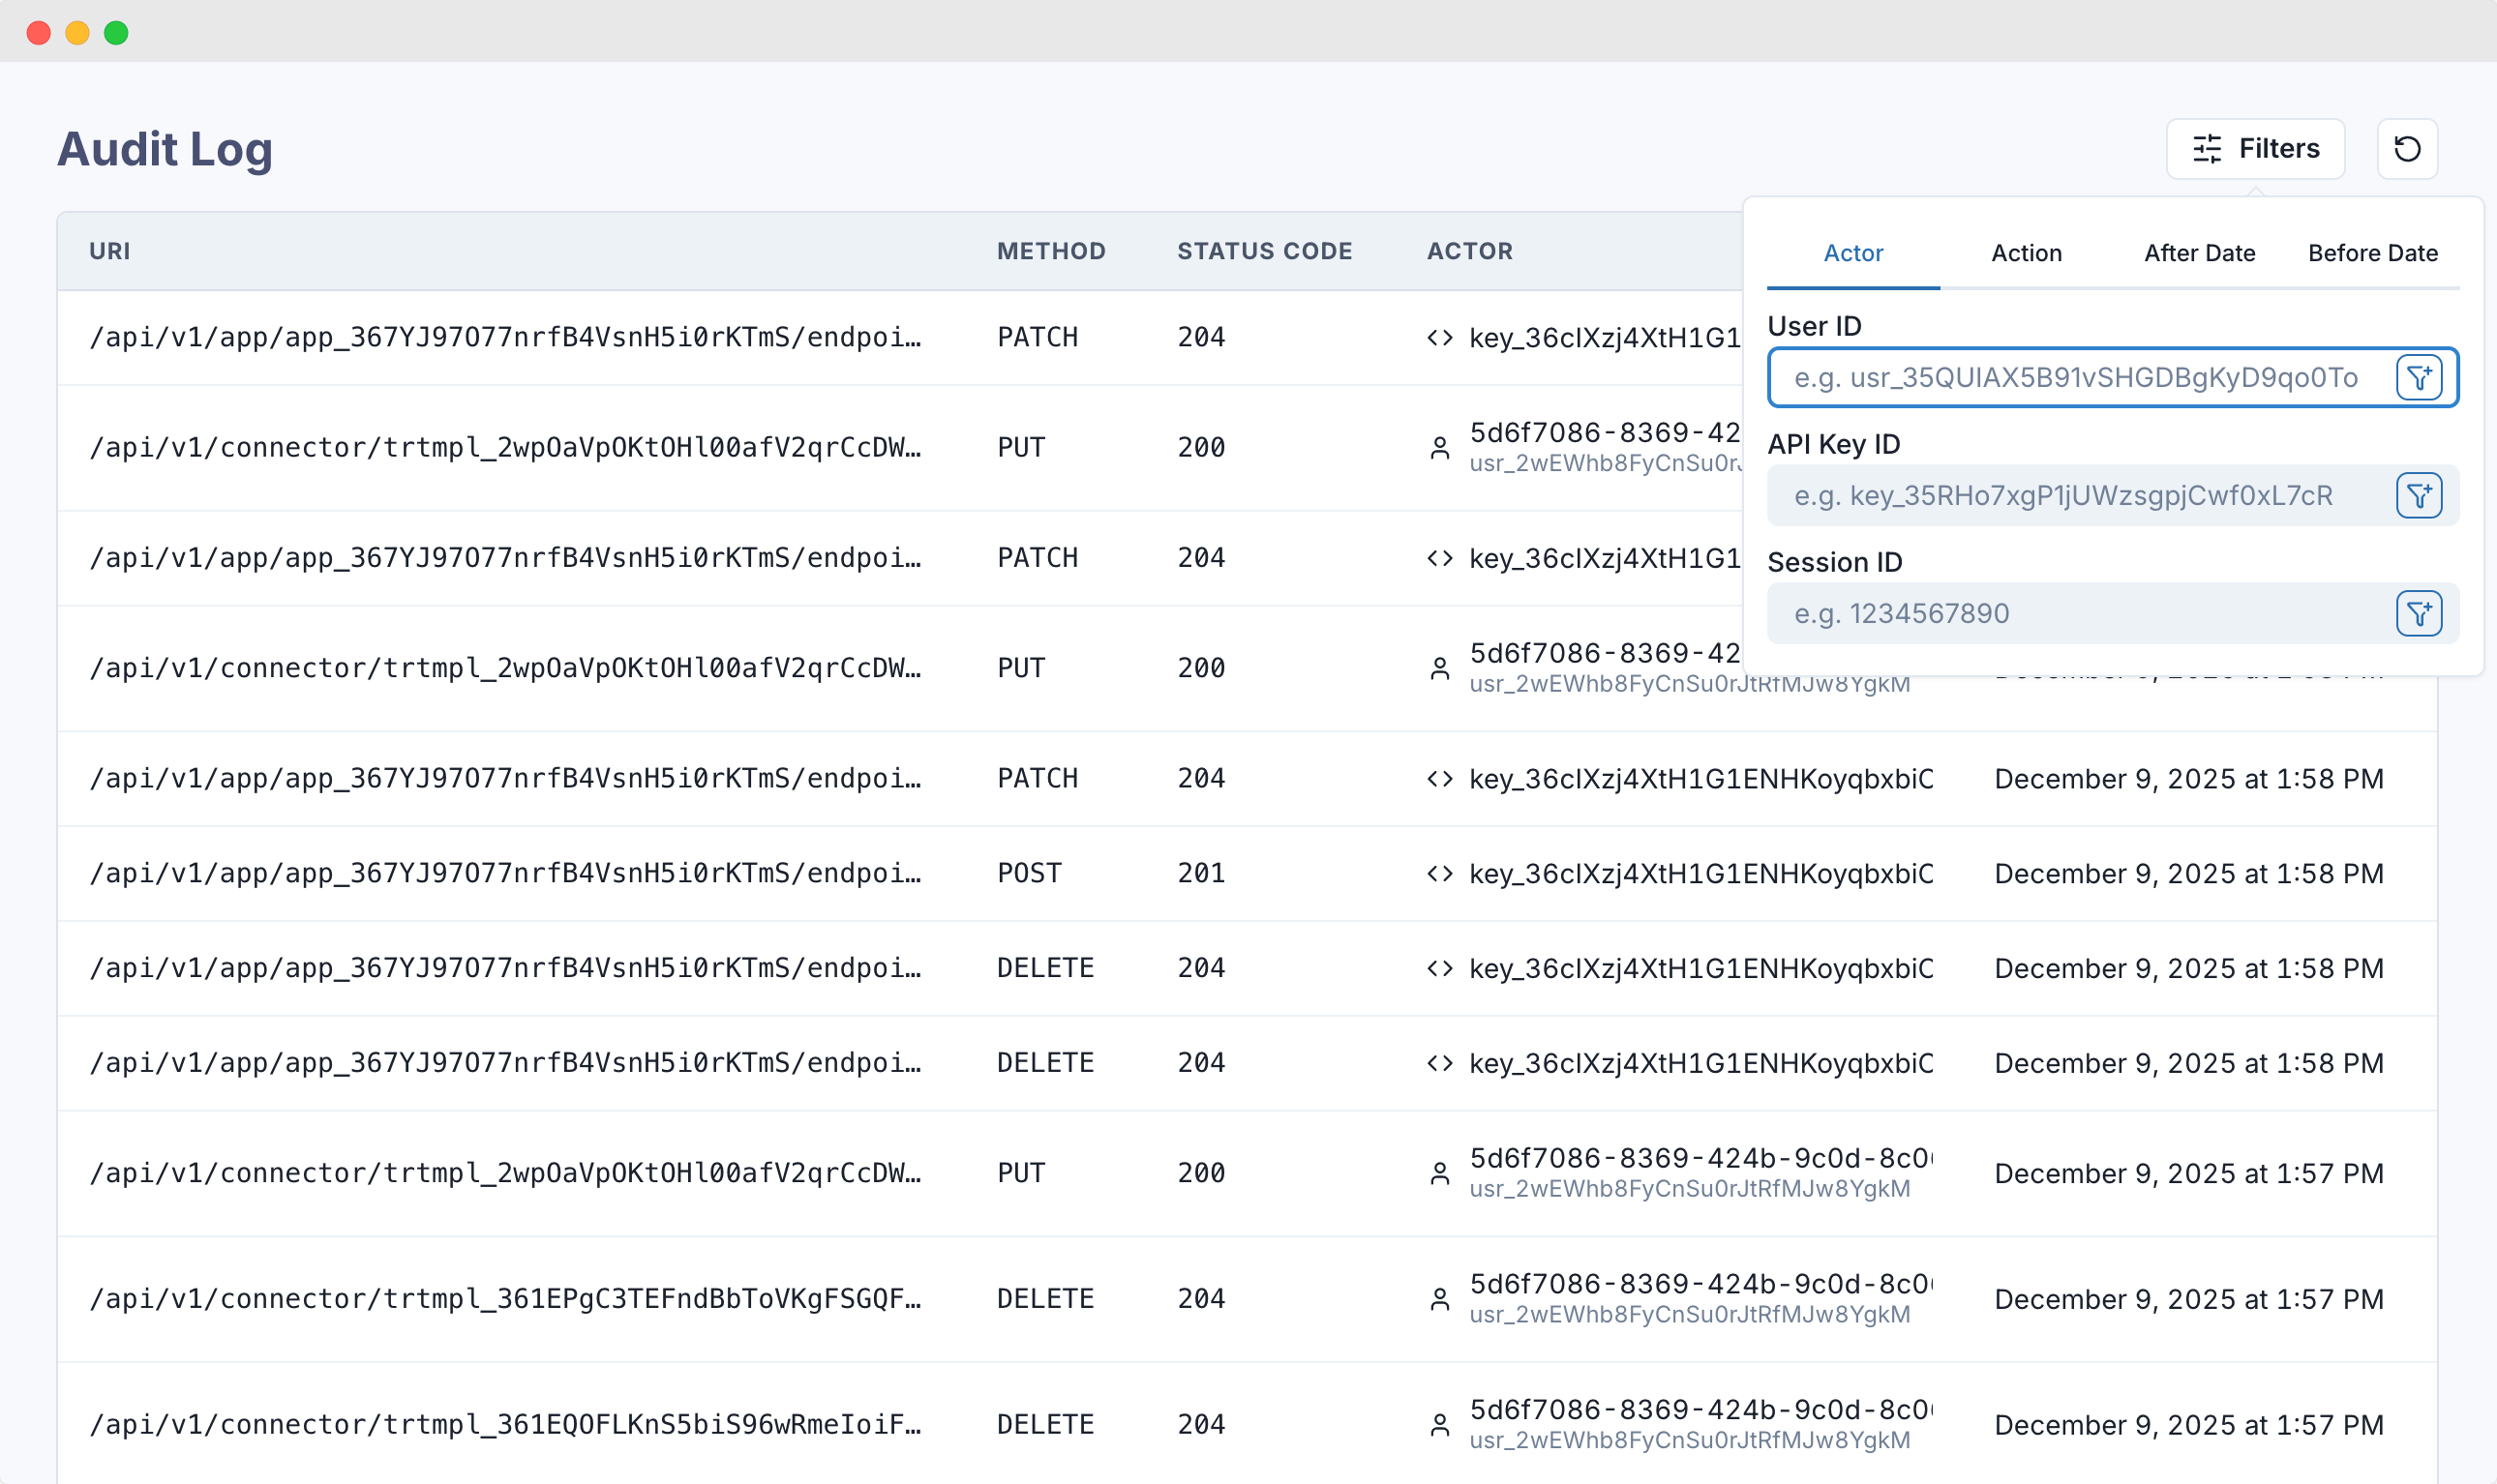Click the sliders icon inside the Filters button
Image resolution: width=2497 pixels, height=1484 pixels.
(x=2207, y=148)
